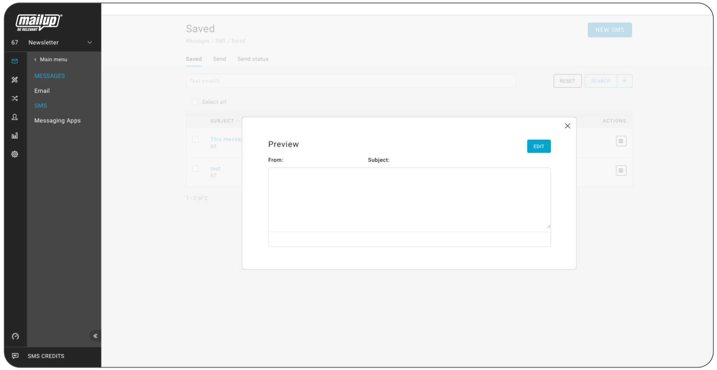717x370 pixels.
Task: Click the dashboard gauge icon at sidebar bottom
Action: (15, 336)
